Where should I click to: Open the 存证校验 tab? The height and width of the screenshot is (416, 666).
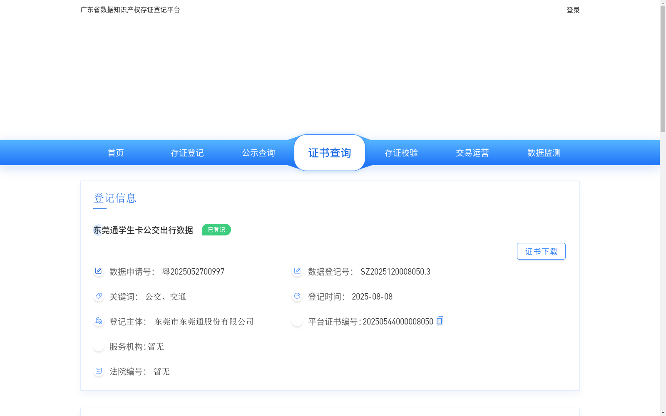point(401,153)
